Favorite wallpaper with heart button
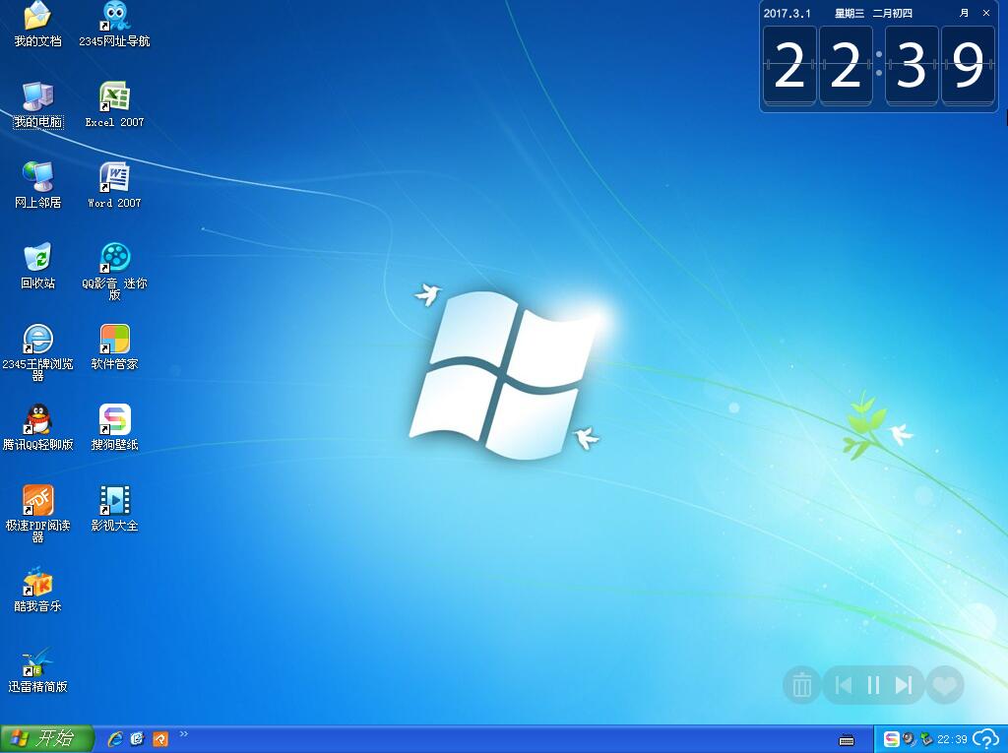This screenshot has height=753, width=1008. (945, 685)
